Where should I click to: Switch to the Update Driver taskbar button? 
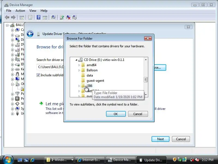[x=152, y=160]
